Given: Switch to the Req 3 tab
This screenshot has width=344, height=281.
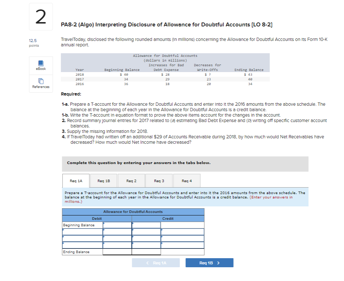Looking at the screenshot, I should click(159, 180).
